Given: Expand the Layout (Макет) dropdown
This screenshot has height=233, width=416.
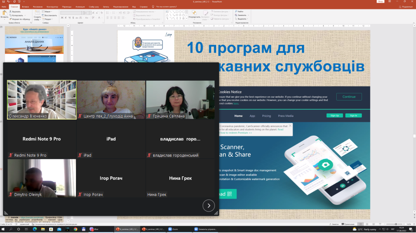Looking at the screenshot, I should click(48, 11).
